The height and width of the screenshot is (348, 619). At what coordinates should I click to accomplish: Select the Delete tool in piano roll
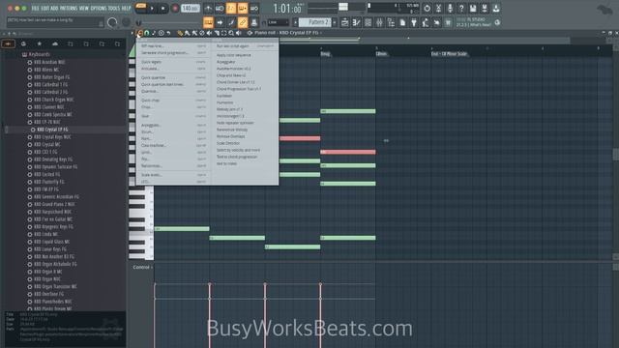(202, 33)
